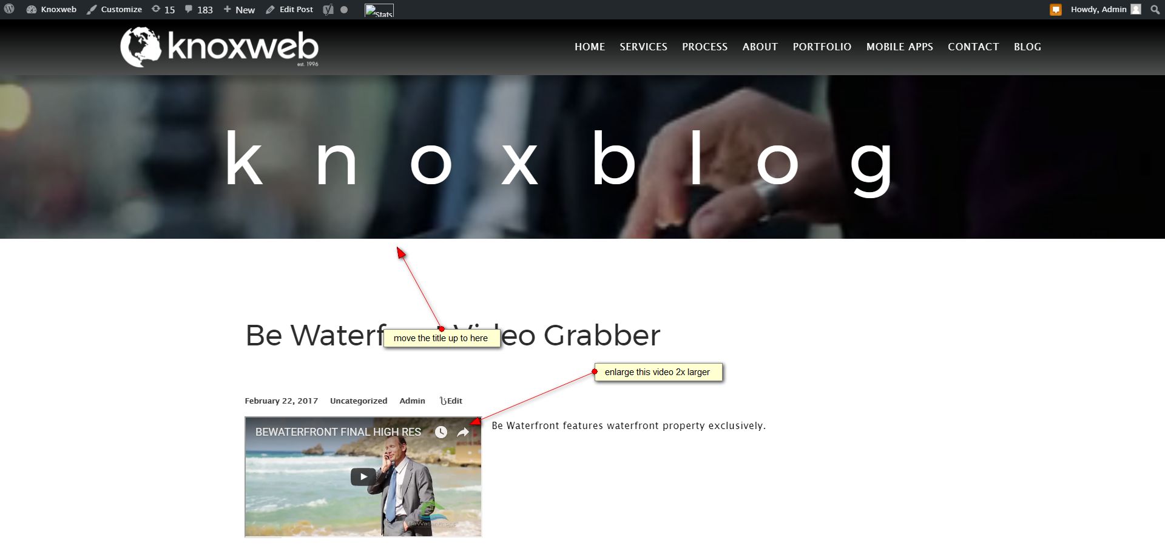
Task: Click the WordPress logo in admin bar
Action: tap(9, 9)
